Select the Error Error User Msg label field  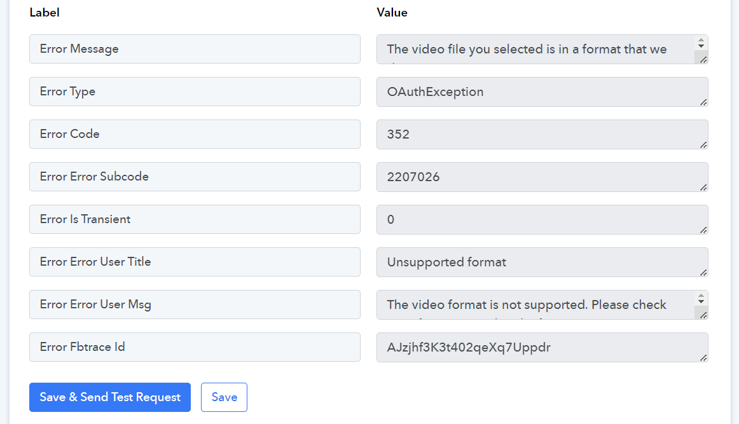195,304
